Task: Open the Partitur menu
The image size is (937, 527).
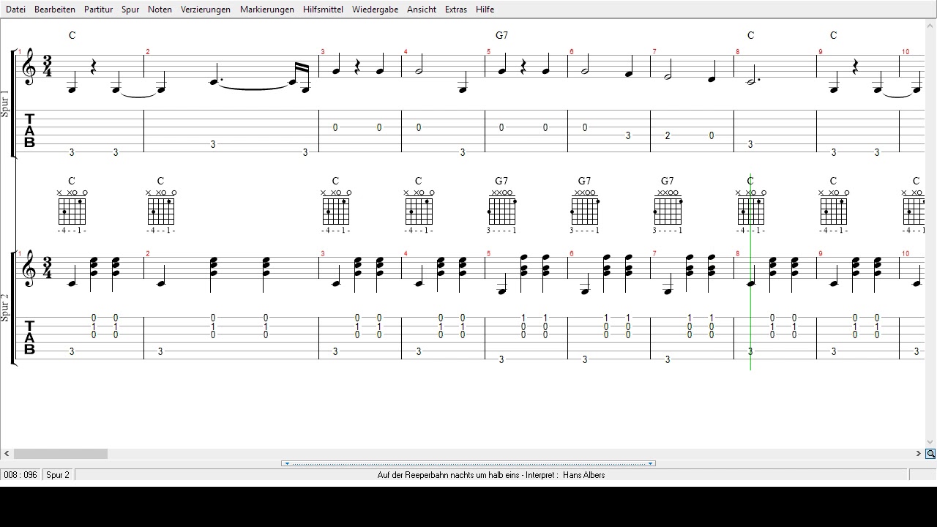Action: coord(98,10)
